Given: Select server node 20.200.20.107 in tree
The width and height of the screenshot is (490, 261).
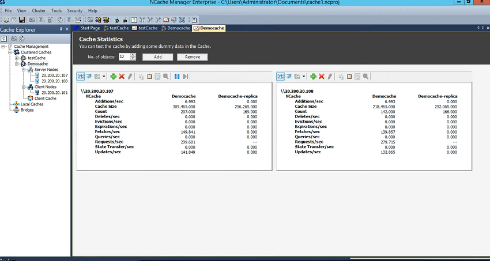Looking at the screenshot, I should pos(54,75).
